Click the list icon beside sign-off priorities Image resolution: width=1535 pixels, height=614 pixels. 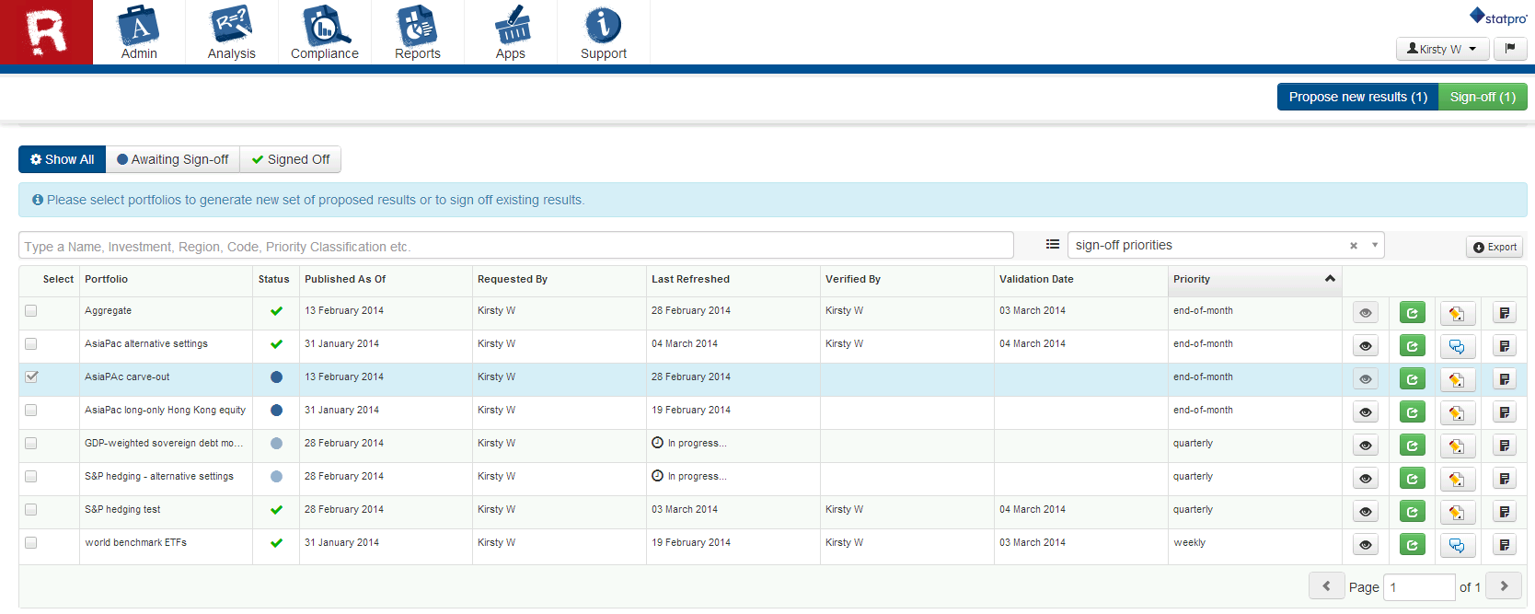(x=1052, y=245)
